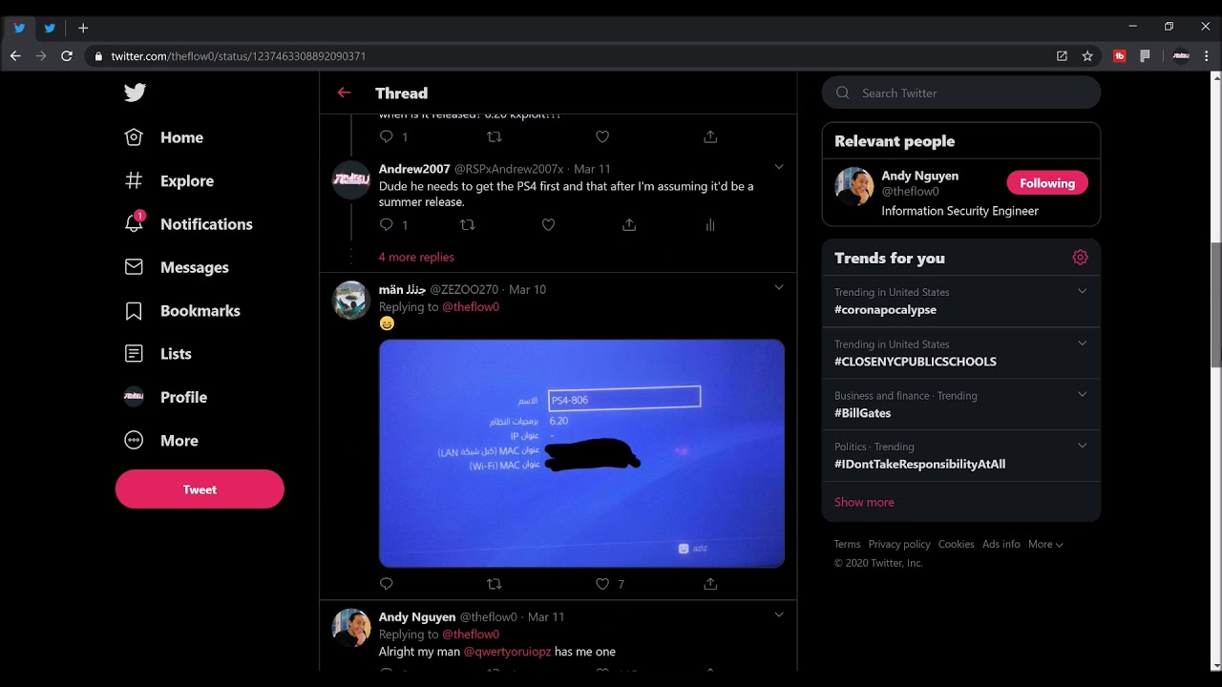
Task: Open the Terms footer link
Action: tap(847, 544)
